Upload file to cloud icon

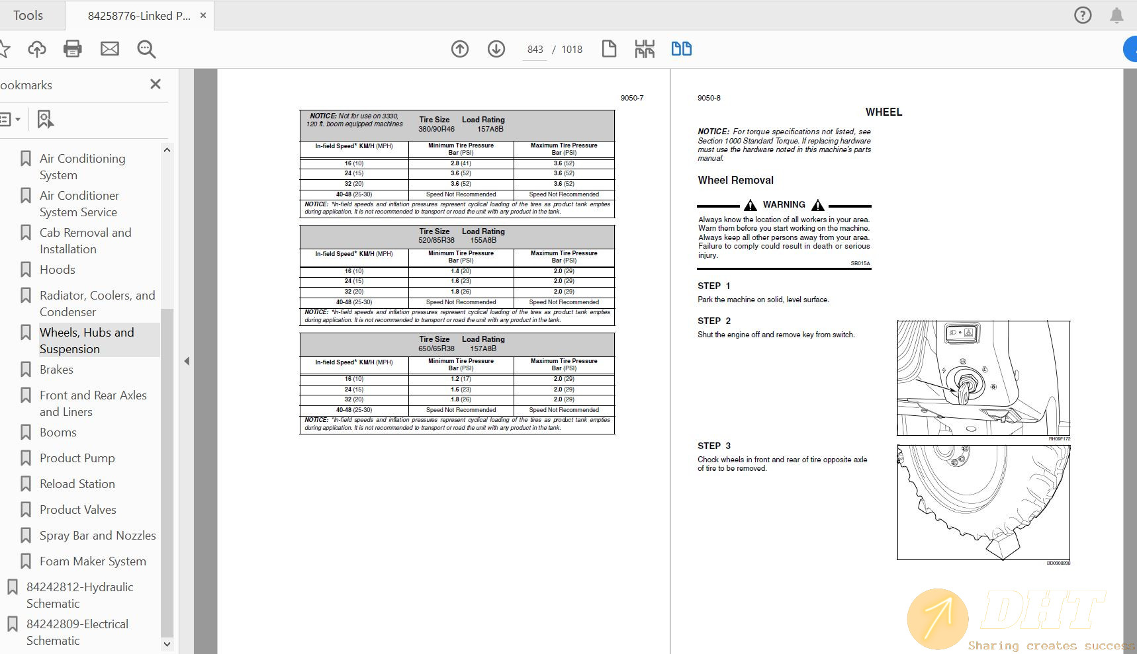tap(37, 48)
